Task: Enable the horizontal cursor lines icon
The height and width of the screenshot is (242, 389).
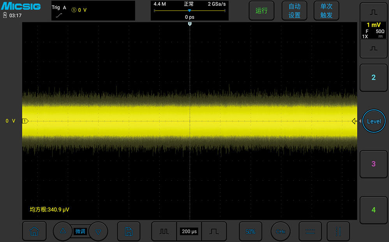Action: [x=310, y=231]
